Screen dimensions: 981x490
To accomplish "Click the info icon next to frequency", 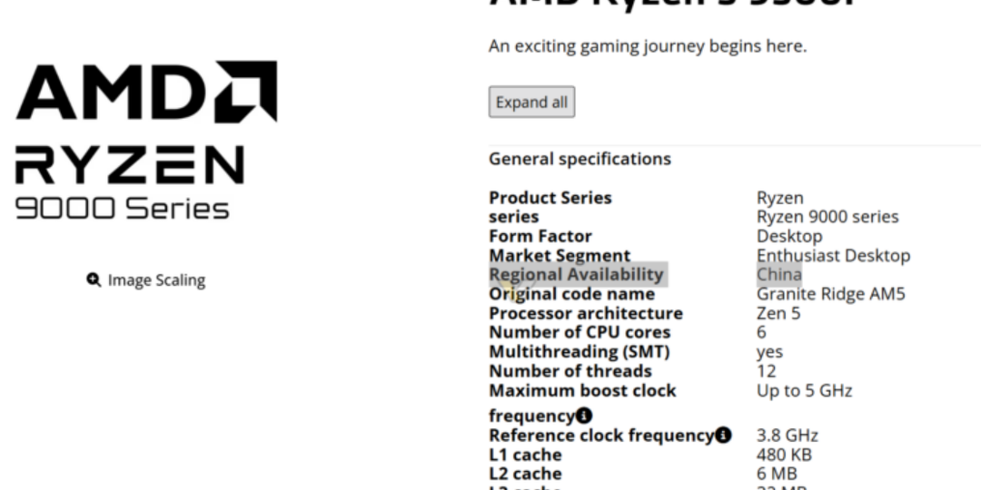I will coord(584,415).
